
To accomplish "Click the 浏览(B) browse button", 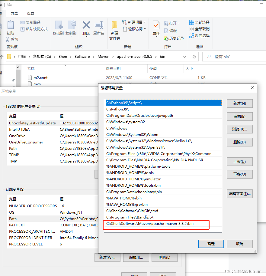I will click(239, 129).
